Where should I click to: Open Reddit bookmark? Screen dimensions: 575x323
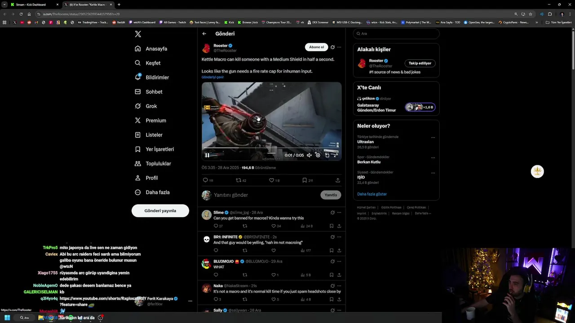[x=119, y=22]
